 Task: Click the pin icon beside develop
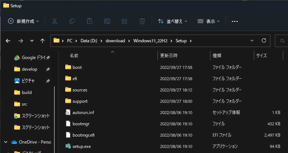48,69
